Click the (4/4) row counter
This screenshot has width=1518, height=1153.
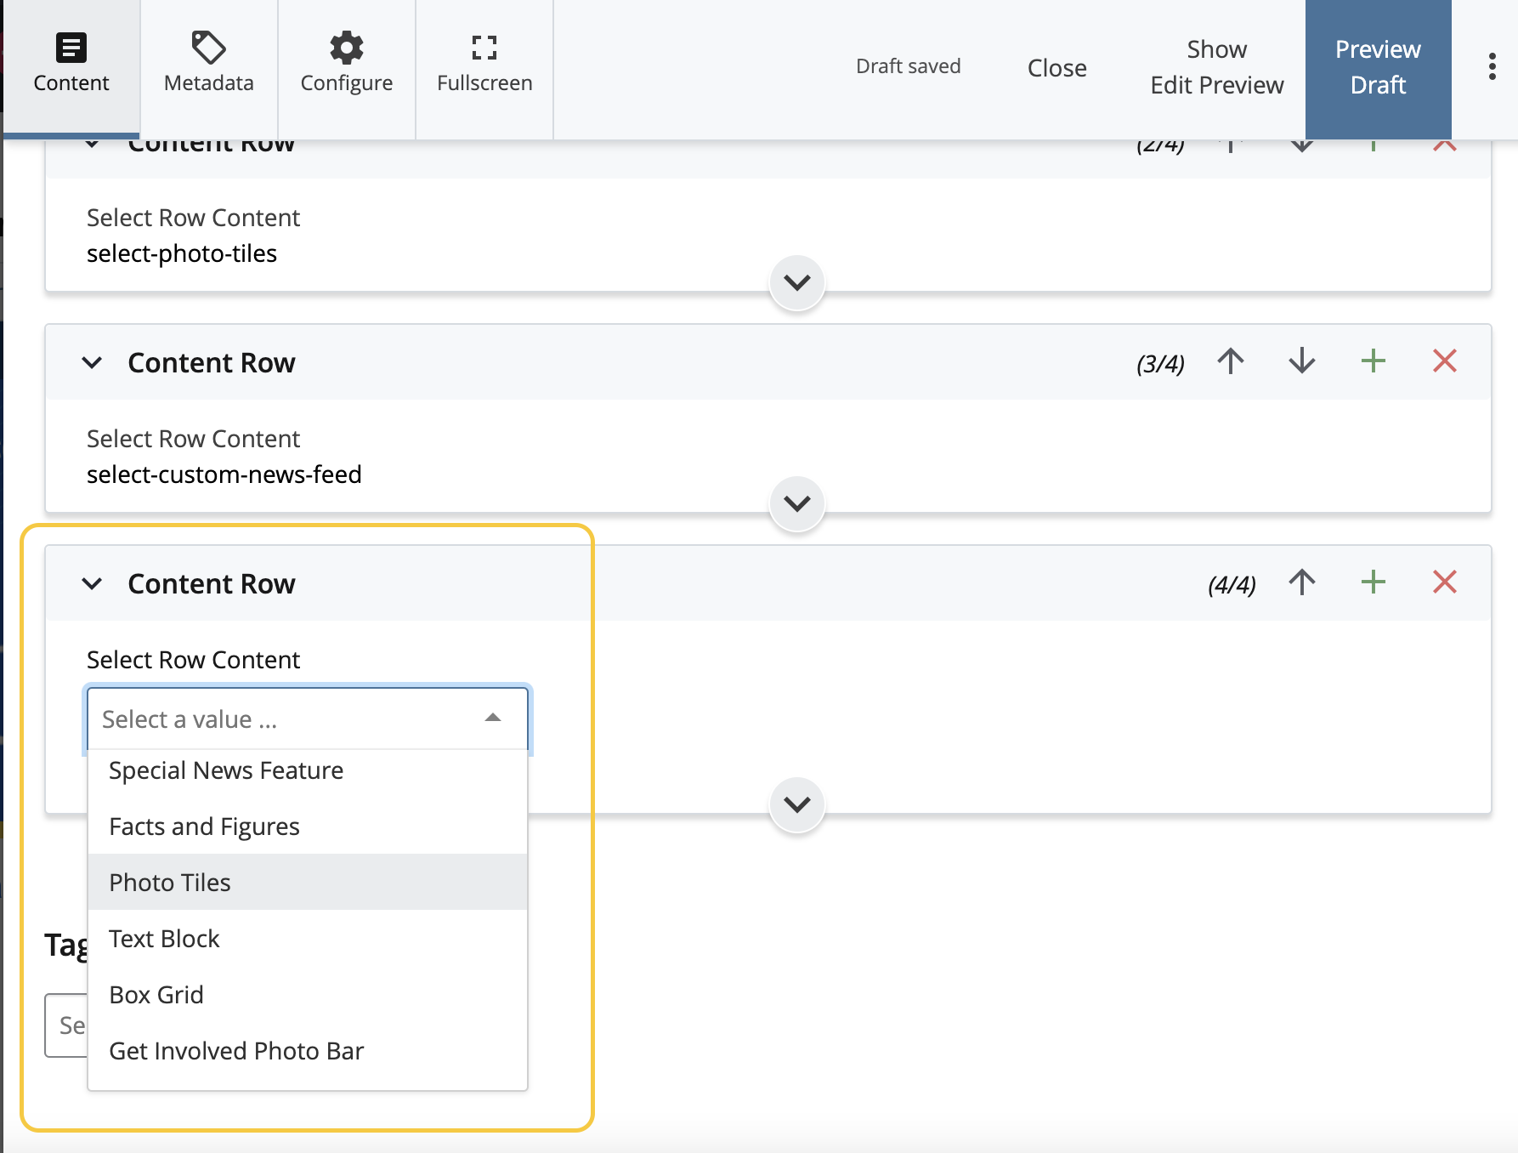click(1232, 585)
